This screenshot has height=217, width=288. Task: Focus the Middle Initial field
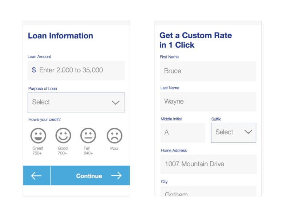click(183, 133)
